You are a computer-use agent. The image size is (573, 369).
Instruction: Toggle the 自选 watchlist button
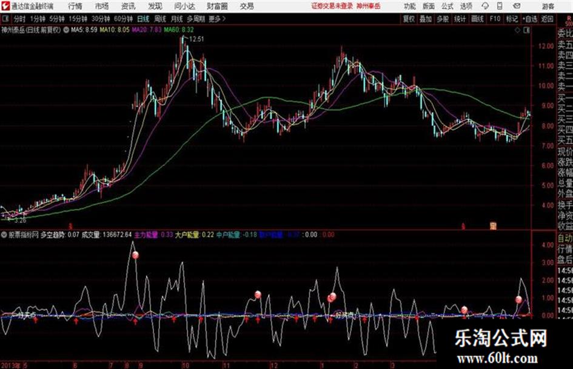[x=529, y=19]
